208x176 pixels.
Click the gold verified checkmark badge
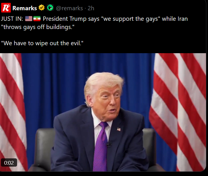click(x=42, y=8)
